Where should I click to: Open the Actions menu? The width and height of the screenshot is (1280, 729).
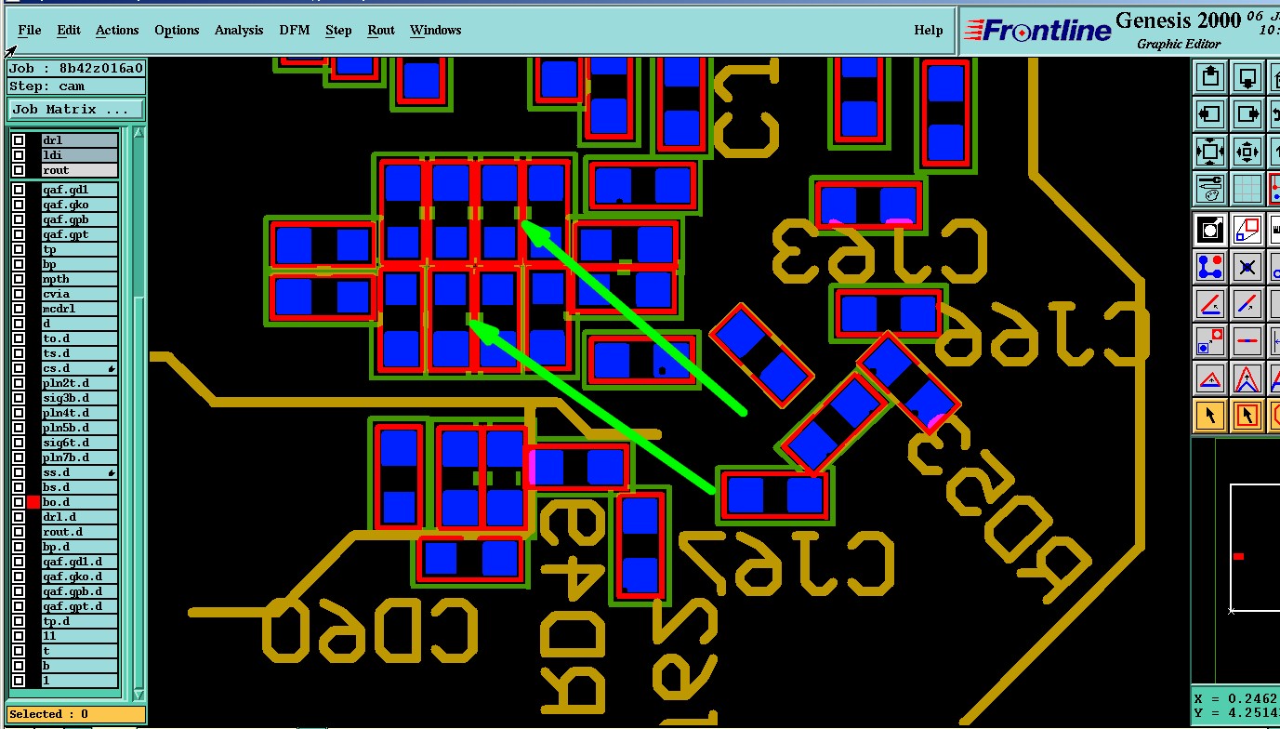(117, 30)
